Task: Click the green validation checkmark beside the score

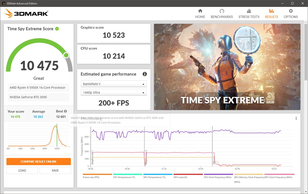Action: 57,29
